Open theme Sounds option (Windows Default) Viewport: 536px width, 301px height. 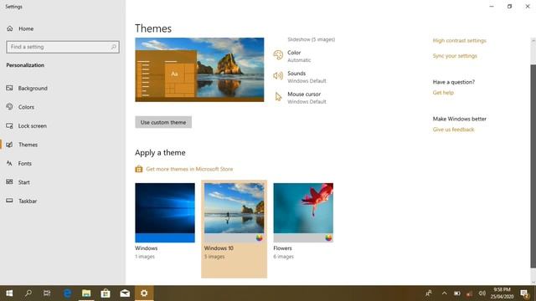(x=307, y=77)
